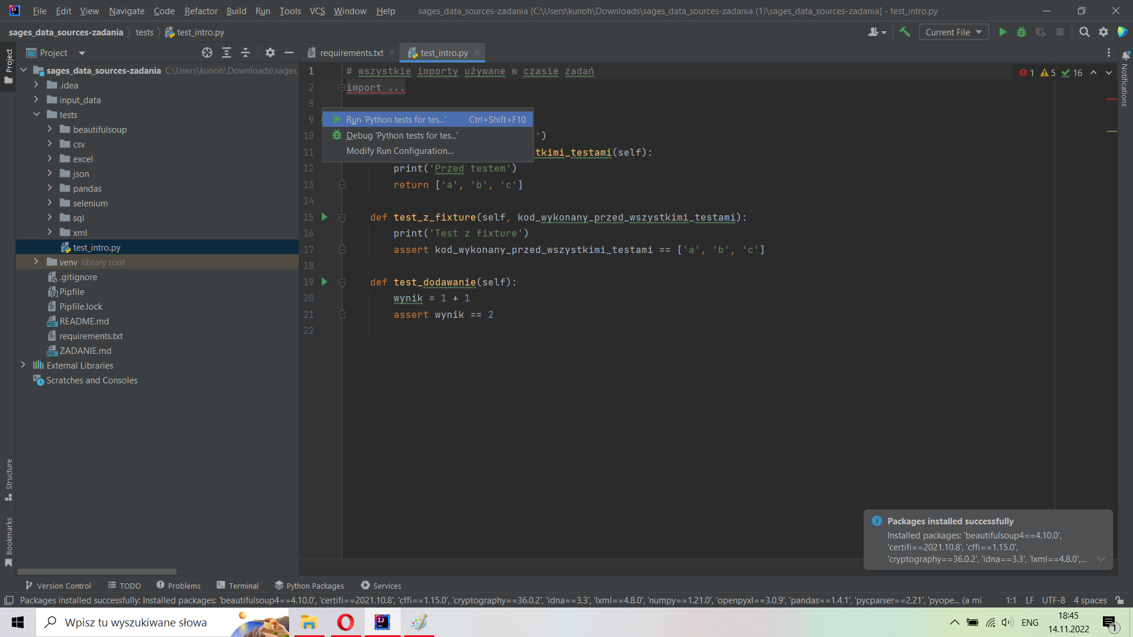Screen dimensions: 1133x637
Task: Expand External Libraries node
Action: pos(23,365)
